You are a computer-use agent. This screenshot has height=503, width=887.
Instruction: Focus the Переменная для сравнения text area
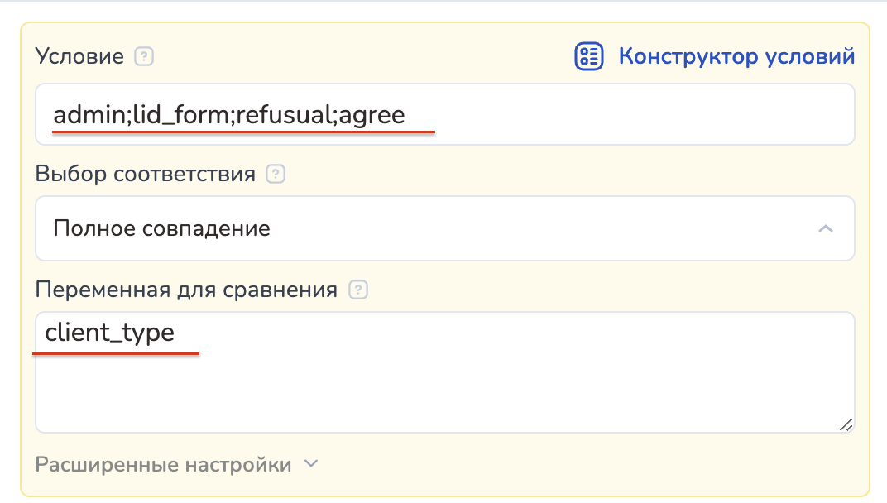(444, 372)
